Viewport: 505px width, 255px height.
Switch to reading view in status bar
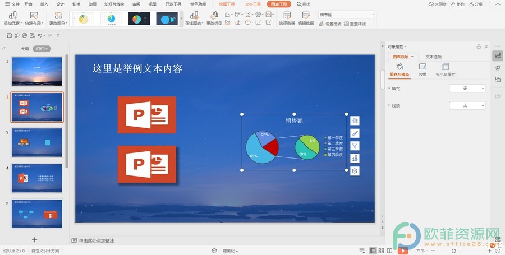[389, 251]
